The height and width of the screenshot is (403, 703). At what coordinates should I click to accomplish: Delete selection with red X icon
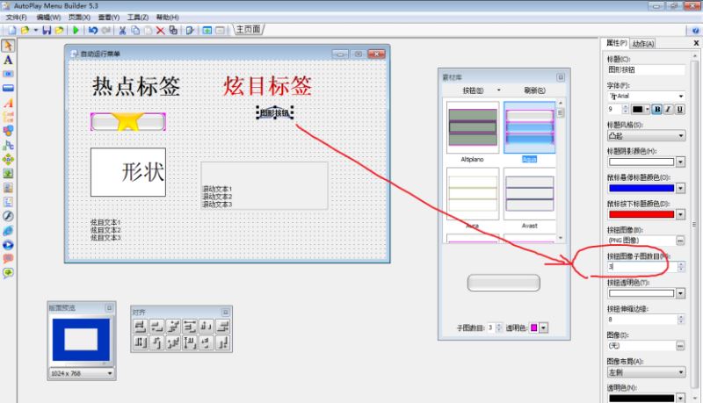click(x=160, y=30)
